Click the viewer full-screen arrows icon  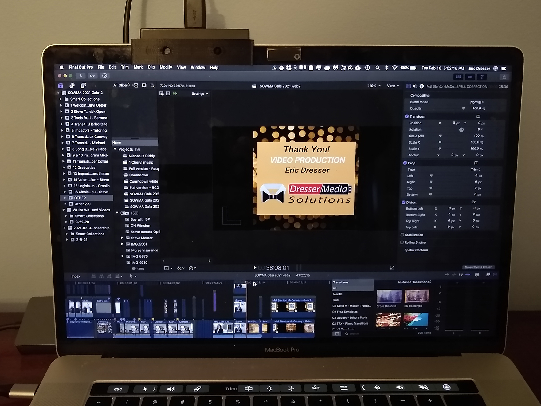(392, 268)
